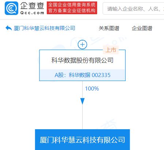
Task: Click the Qcc blue logo icon
Action: pyautogui.click(x=11, y=8)
